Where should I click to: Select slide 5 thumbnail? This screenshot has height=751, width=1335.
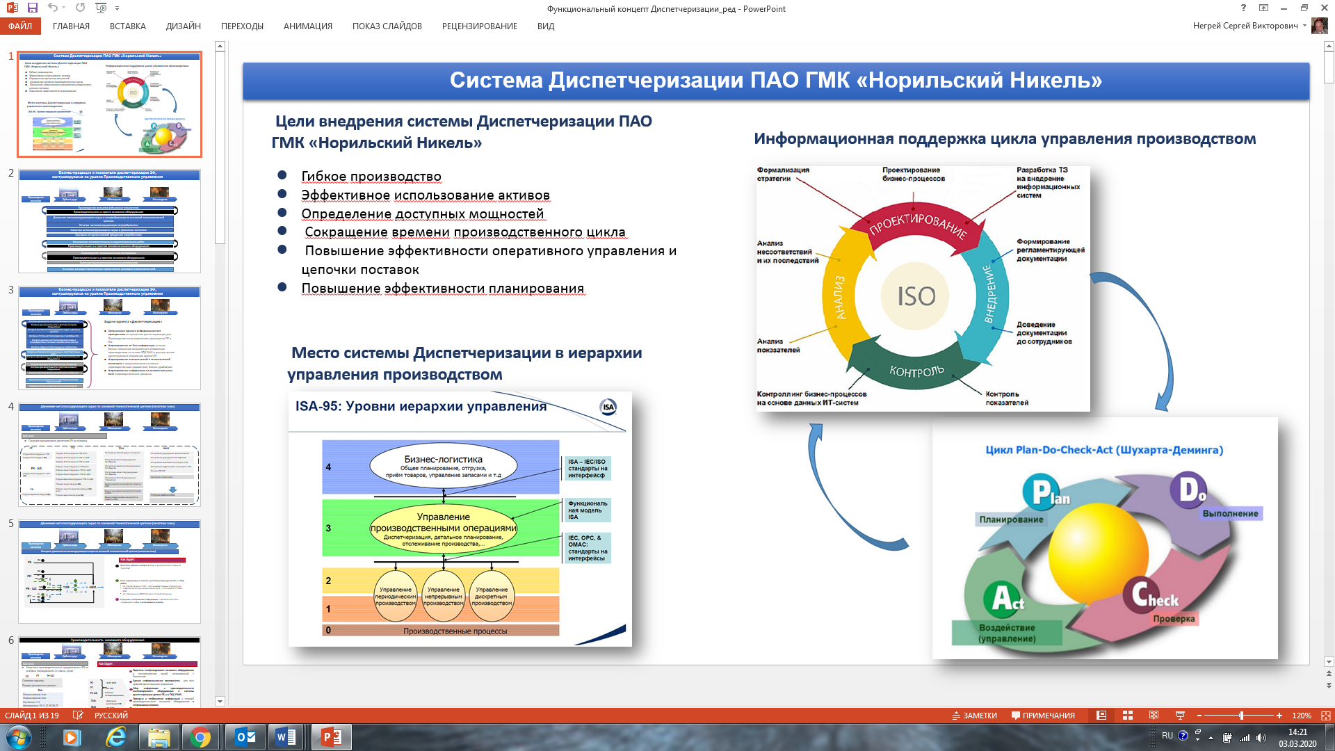[110, 571]
